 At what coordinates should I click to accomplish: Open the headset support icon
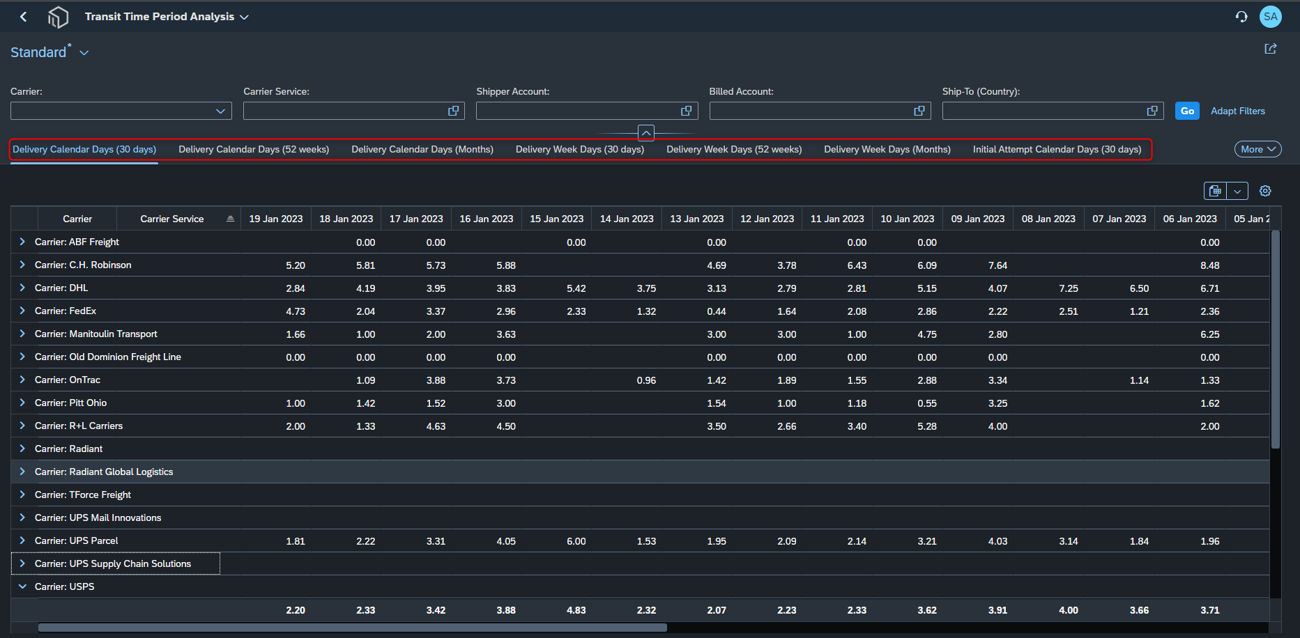point(1241,17)
